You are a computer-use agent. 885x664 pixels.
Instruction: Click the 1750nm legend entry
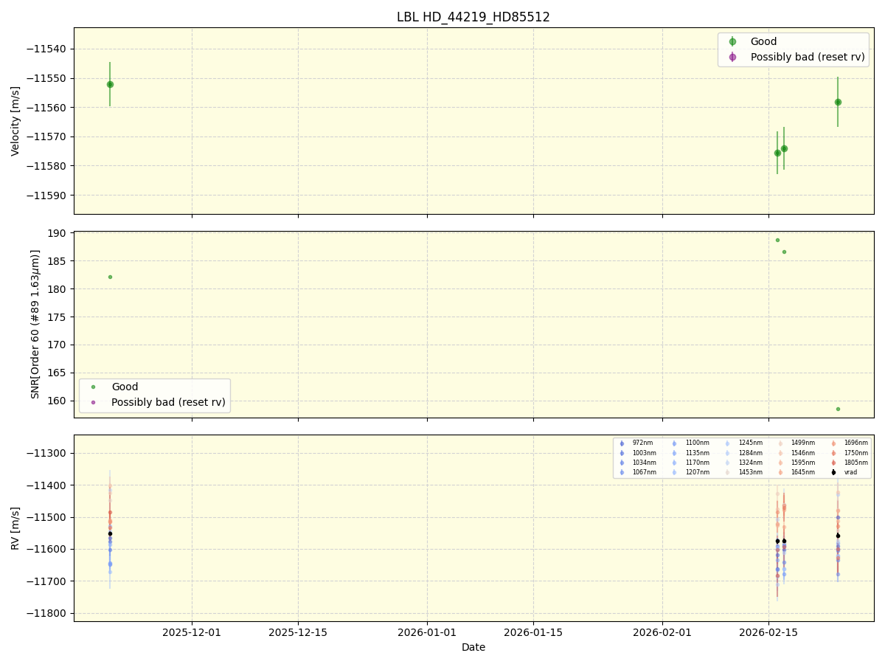point(856,453)
